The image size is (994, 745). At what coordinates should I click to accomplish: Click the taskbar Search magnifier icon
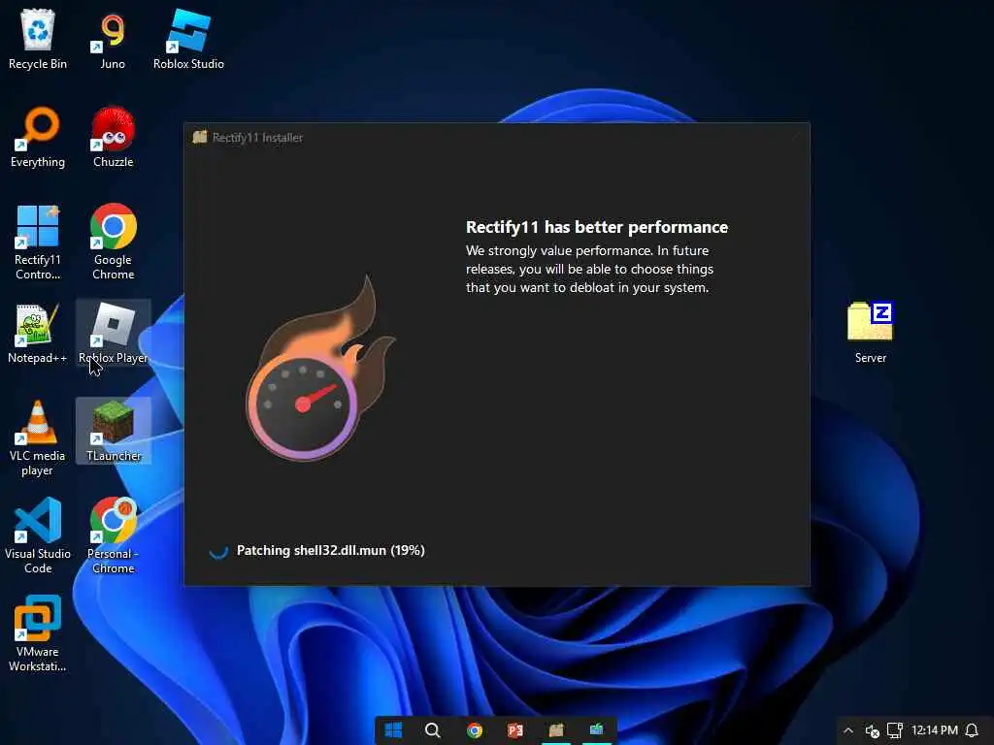click(x=433, y=730)
